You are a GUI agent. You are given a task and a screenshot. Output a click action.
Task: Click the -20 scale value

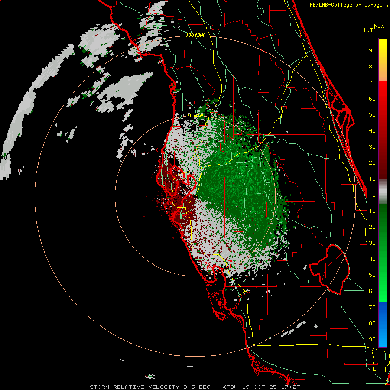370,227
